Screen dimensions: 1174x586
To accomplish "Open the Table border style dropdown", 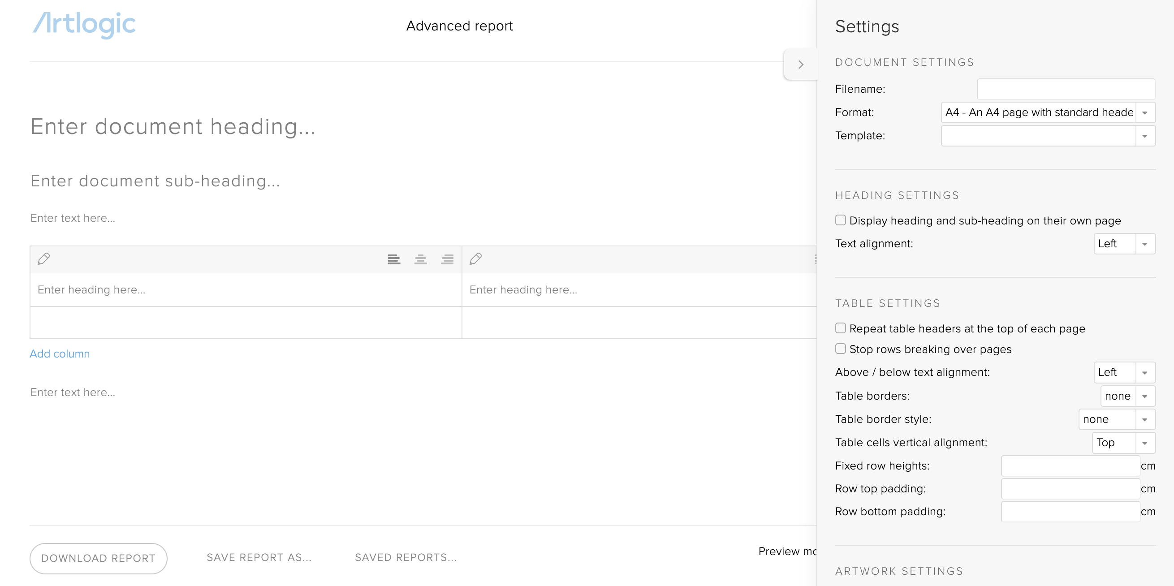I will [x=1117, y=419].
